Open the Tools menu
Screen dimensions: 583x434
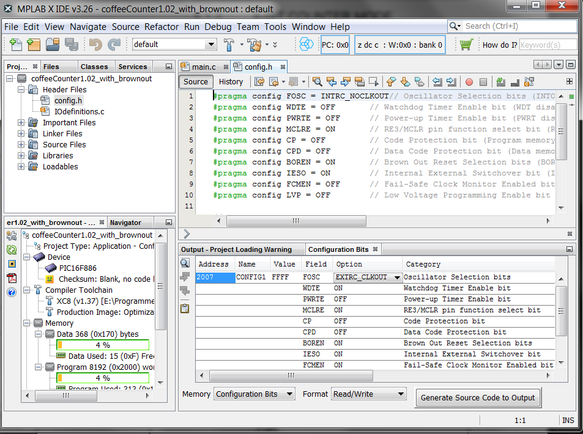coord(275,27)
